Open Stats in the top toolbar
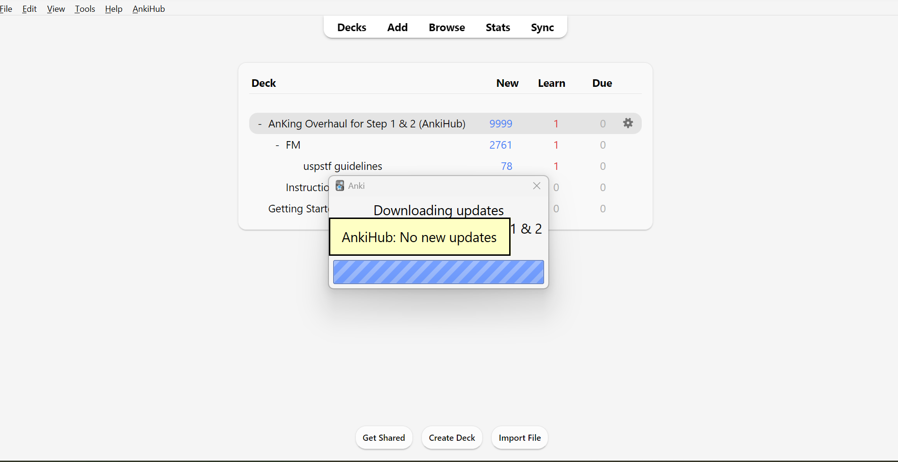This screenshot has width=898, height=462. click(x=498, y=27)
